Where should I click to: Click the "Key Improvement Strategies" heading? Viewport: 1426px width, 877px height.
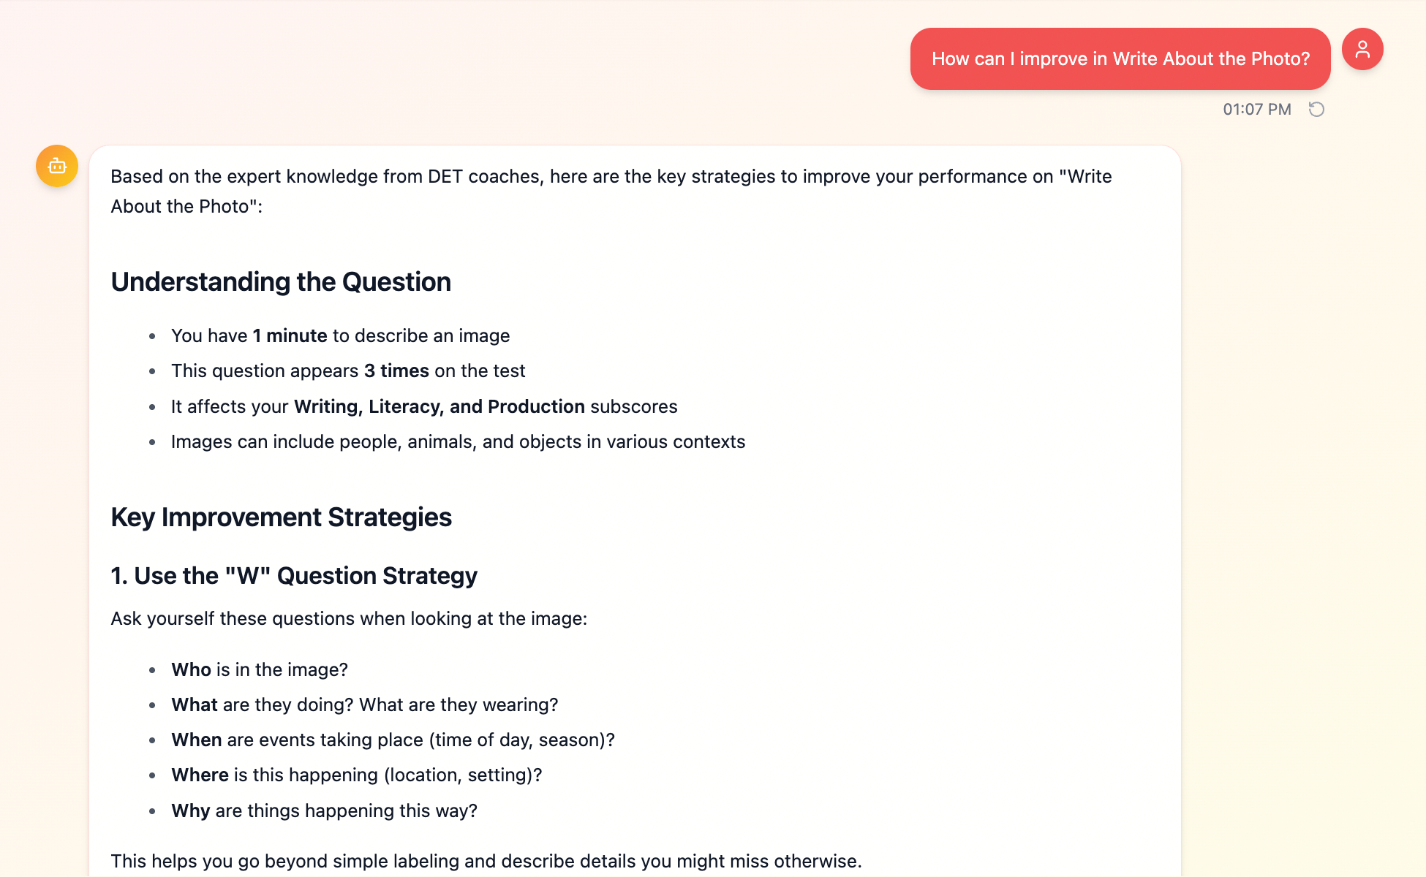pos(281,517)
